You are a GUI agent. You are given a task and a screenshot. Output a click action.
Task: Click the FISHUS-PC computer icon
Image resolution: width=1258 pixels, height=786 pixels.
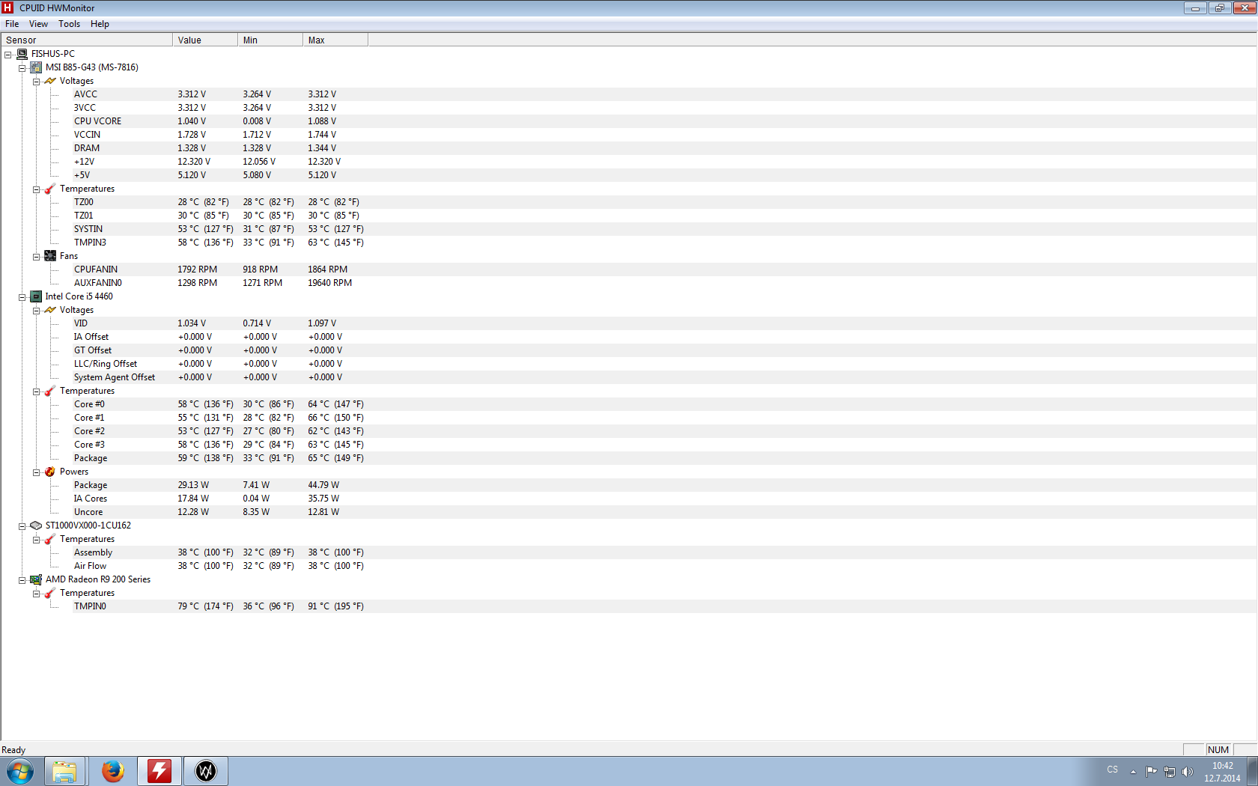22,54
